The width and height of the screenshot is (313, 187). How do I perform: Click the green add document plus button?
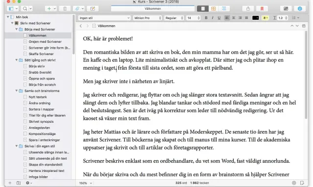49,9
